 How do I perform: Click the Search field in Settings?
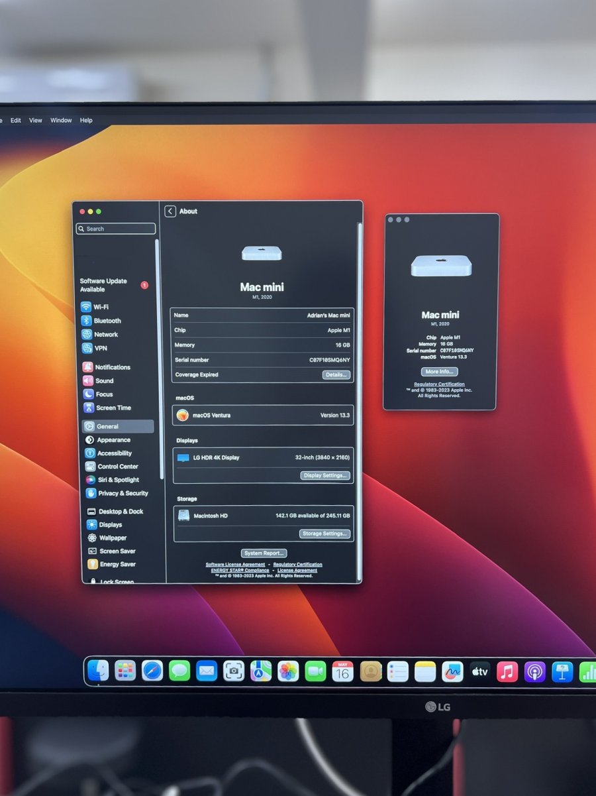117,229
